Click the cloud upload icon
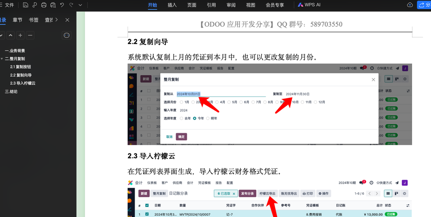This screenshot has width=431, height=217. 410,5
